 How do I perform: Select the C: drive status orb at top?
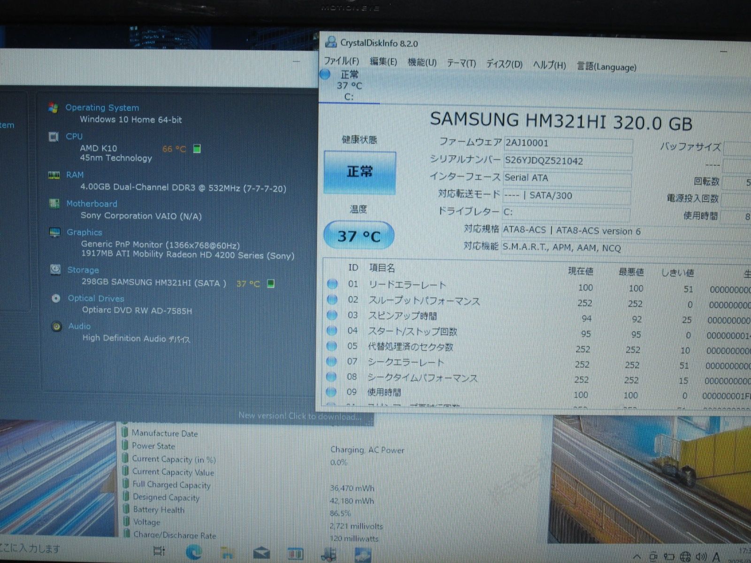coord(325,74)
